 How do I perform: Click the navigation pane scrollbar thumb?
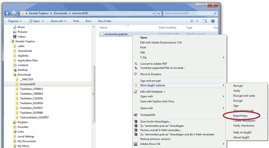coord(94,94)
